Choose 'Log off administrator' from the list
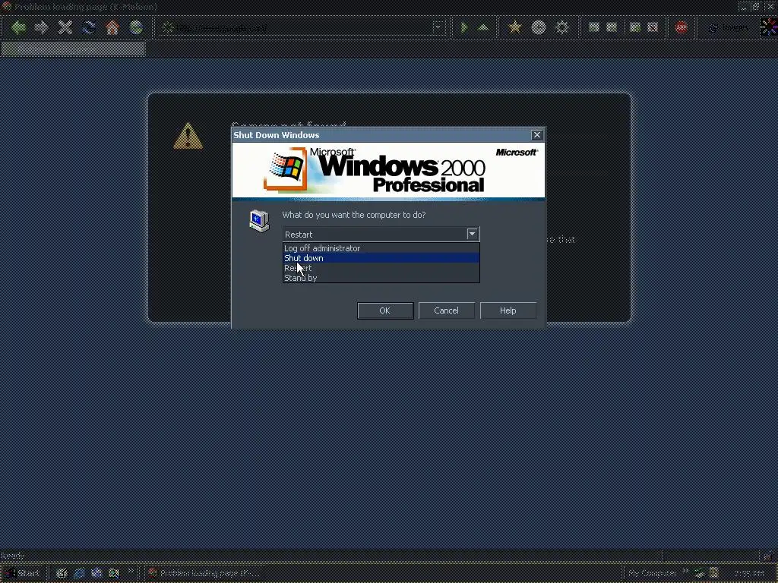Screen dimensions: 778x583 (381, 248)
